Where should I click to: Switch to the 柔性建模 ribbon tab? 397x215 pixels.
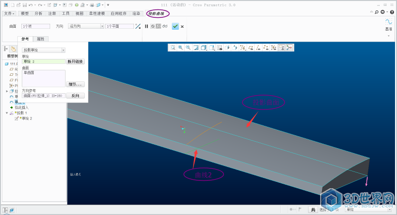97,13
